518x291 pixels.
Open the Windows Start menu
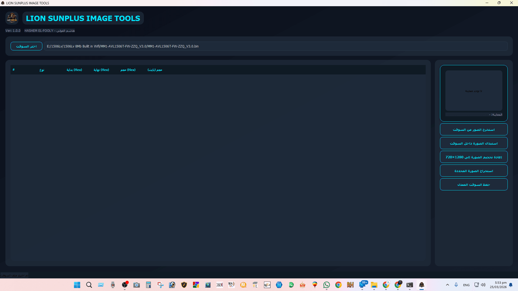[77, 285]
